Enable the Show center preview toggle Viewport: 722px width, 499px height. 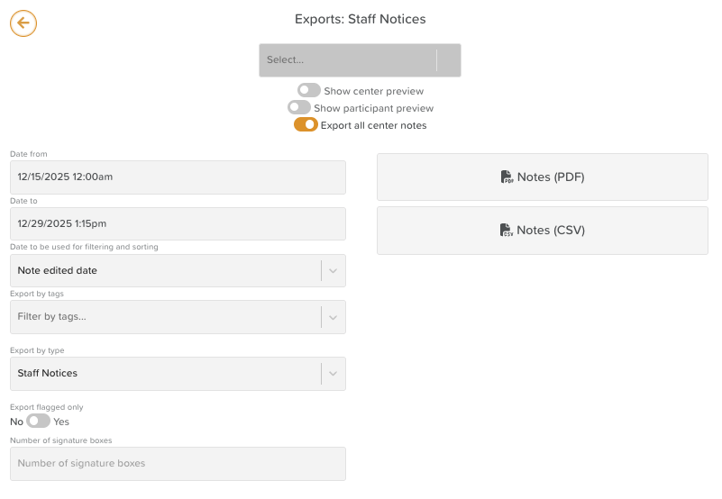[x=309, y=90]
